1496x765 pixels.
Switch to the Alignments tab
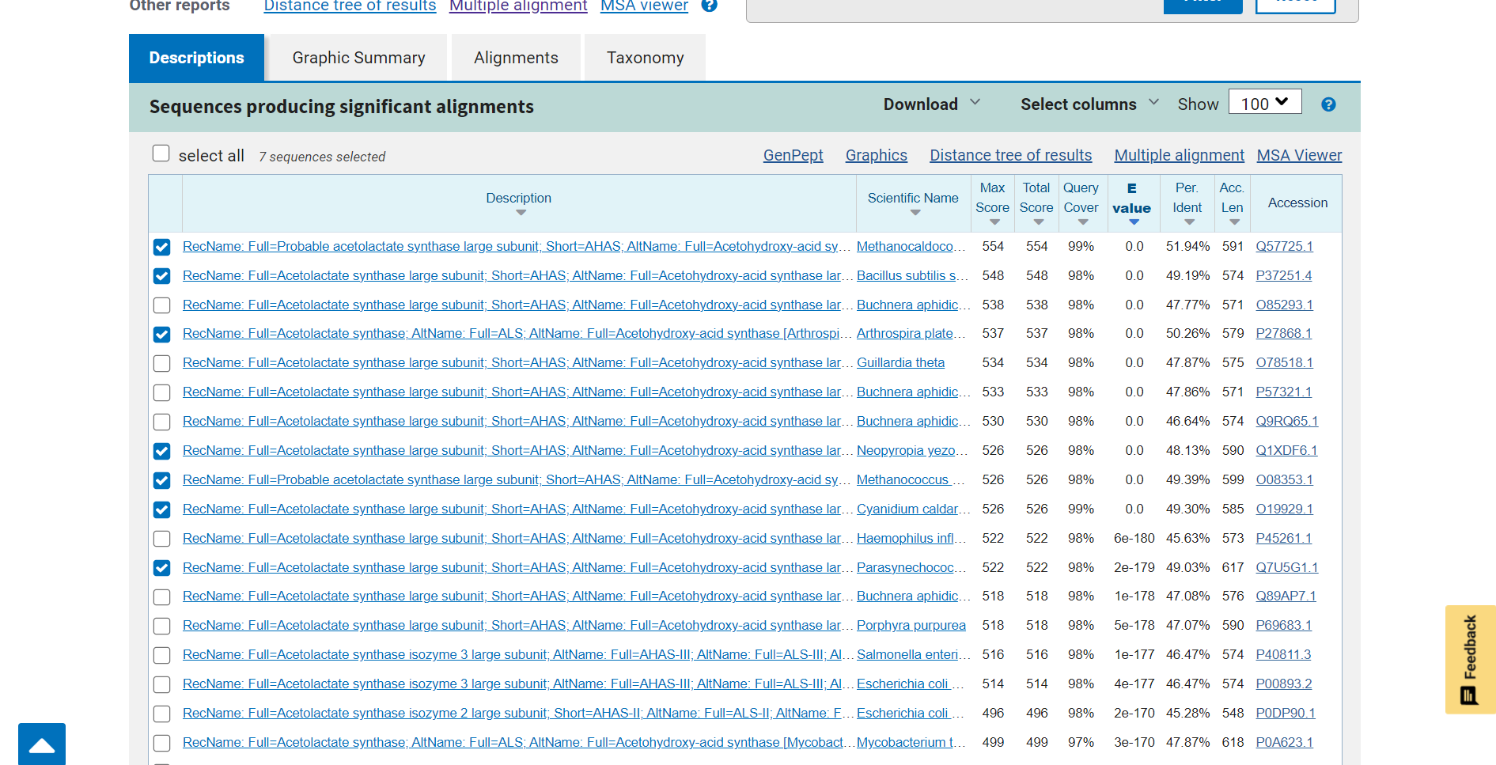516,58
